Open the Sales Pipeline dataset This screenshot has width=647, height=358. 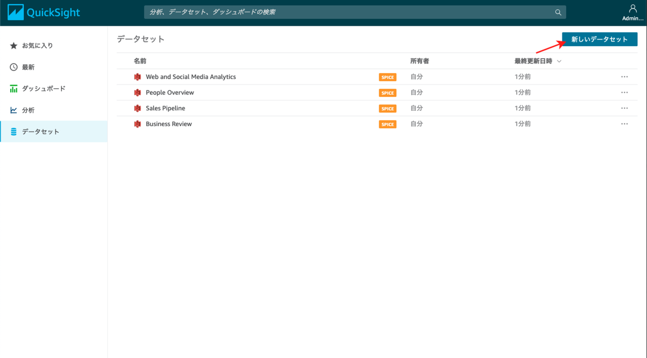click(x=166, y=108)
